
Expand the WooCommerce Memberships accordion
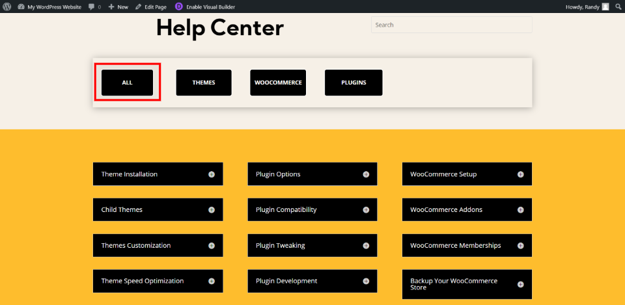tap(467, 245)
